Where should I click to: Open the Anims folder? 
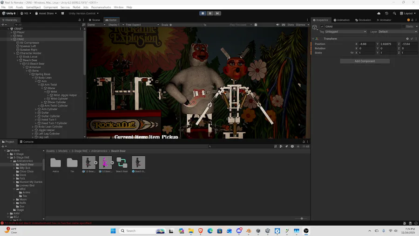[x=55, y=165]
